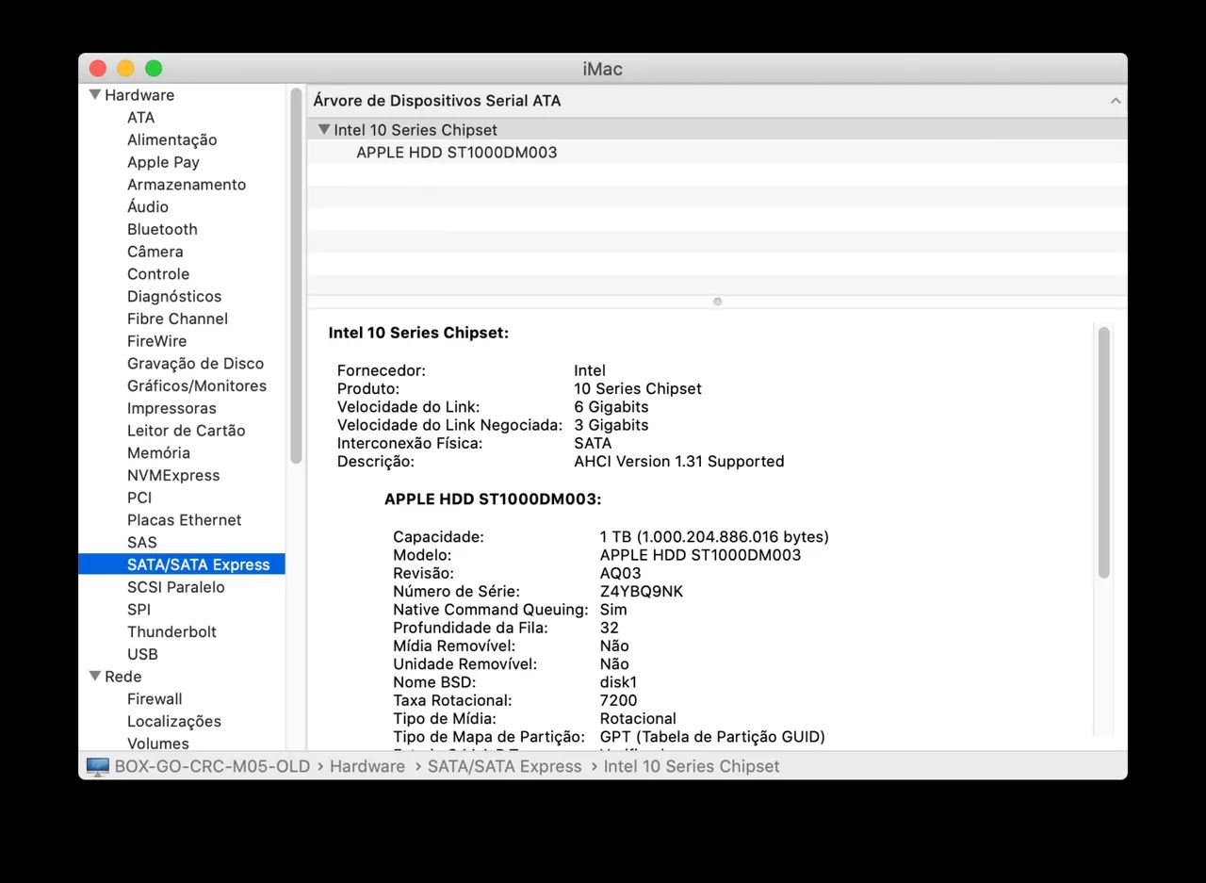Click serial number value Z4YBQ9NK
Screen dimensions: 1206x883
(x=642, y=592)
